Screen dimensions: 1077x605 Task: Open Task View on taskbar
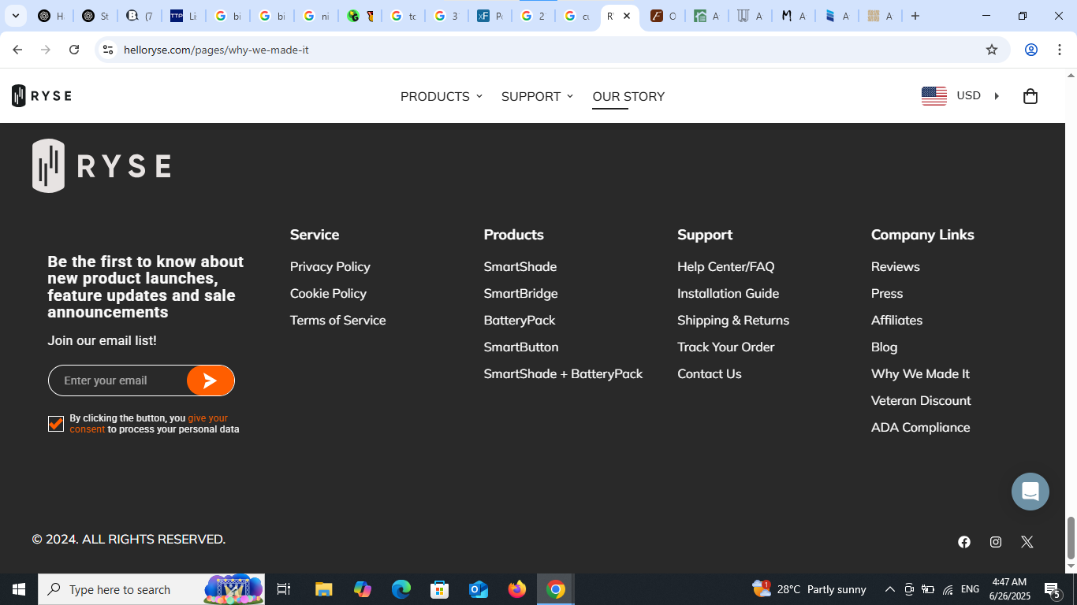284,589
